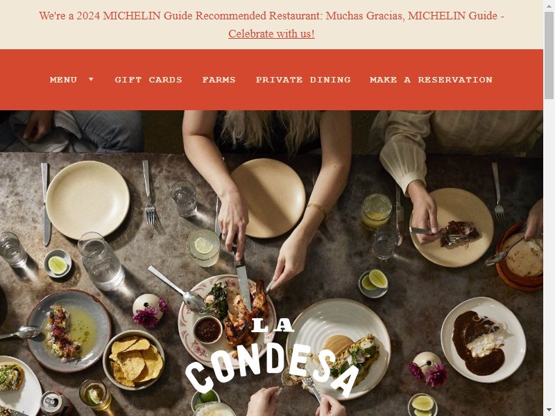This screenshot has width=555, height=416.
Task: Click the vertical scrollbar thumb
Action: pyautogui.click(x=549, y=55)
